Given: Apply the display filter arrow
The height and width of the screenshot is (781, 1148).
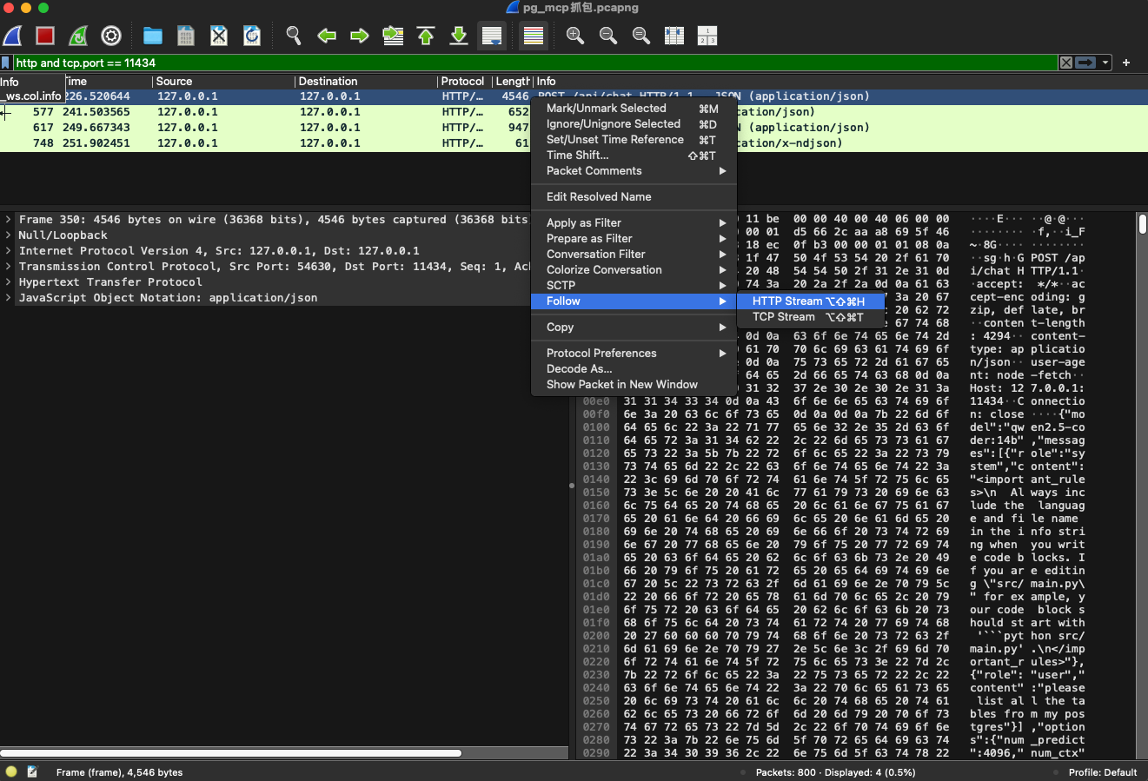Looking at the screenshot, I should [1085, 63].
